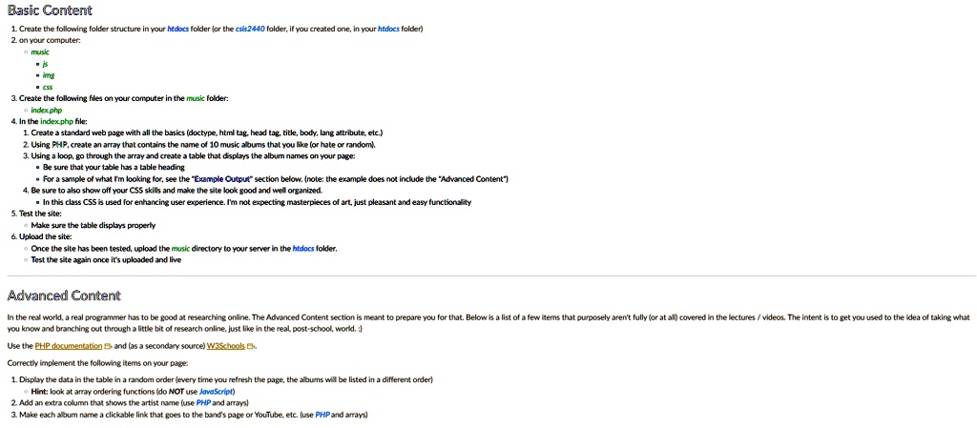Open the PHP documentation link
This screenshot has height=428, width=977.
pos(69,346)
